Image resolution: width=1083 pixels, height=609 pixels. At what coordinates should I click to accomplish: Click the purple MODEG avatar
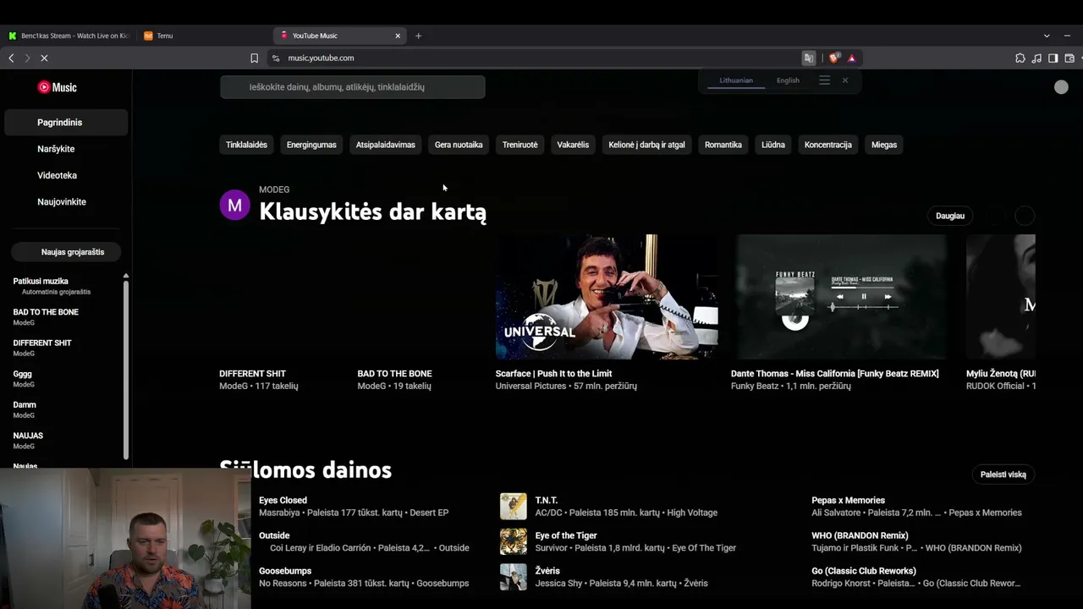234,205
